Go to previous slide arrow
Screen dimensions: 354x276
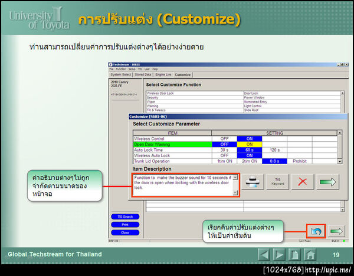coord(264,255)
